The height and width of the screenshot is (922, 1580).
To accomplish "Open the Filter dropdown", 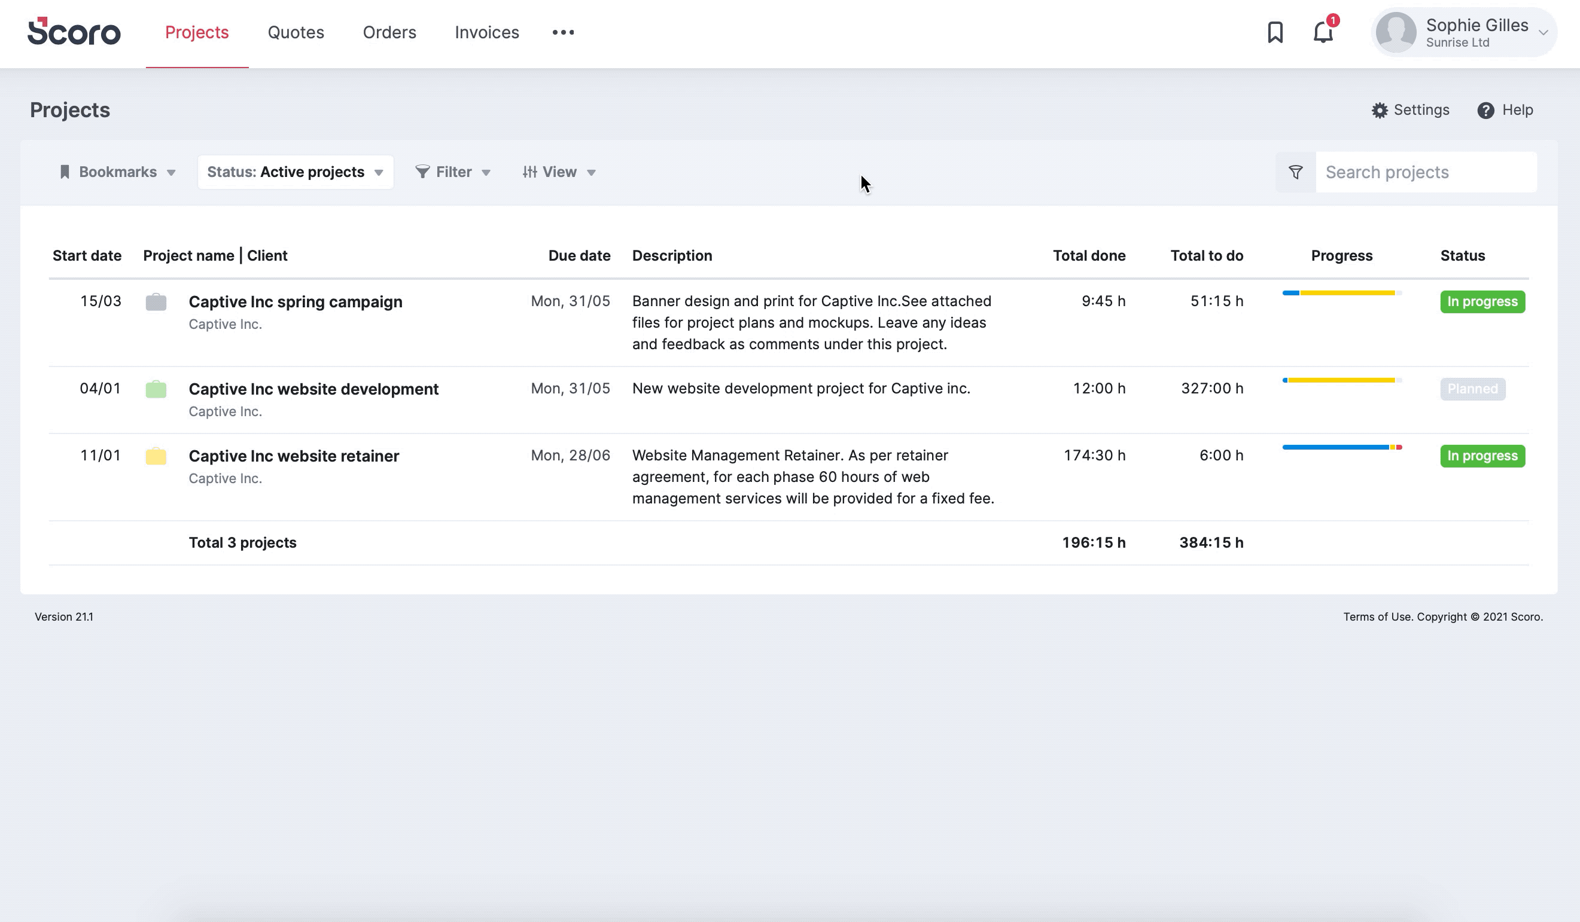I will pos(453,172).
